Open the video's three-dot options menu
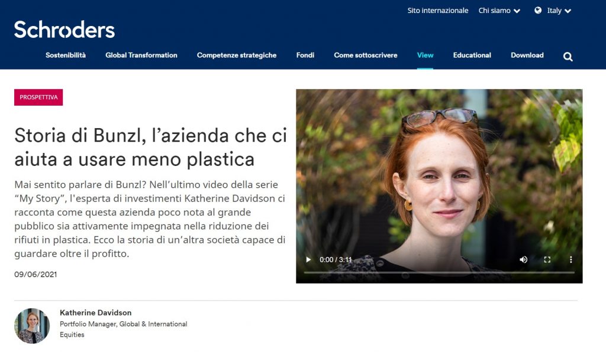The width and height of the screenshot is (606, 352). tap(571, 259)
